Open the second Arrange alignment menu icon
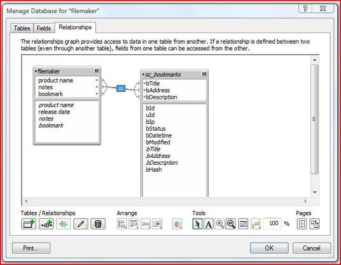The width and height of the screenshot is (341, 265). 133,224
